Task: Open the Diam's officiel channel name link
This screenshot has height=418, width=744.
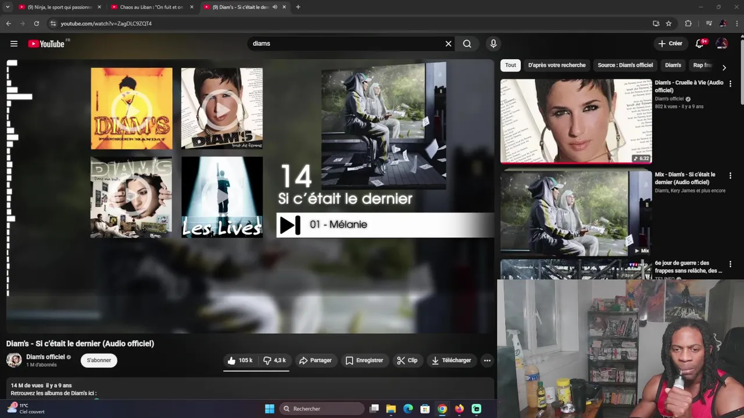Action: (45, 357)
